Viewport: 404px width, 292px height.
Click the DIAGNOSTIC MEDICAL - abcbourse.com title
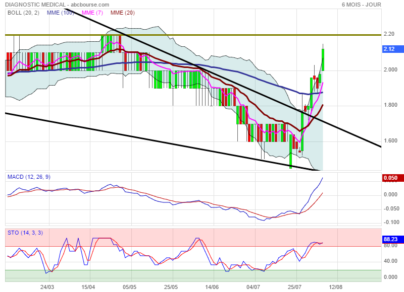57,5
